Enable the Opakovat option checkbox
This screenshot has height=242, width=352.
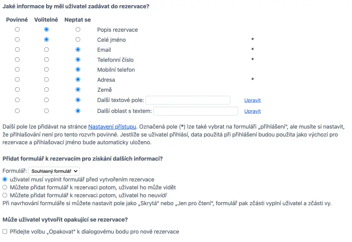pyautogui.click(x=5, y=231)
